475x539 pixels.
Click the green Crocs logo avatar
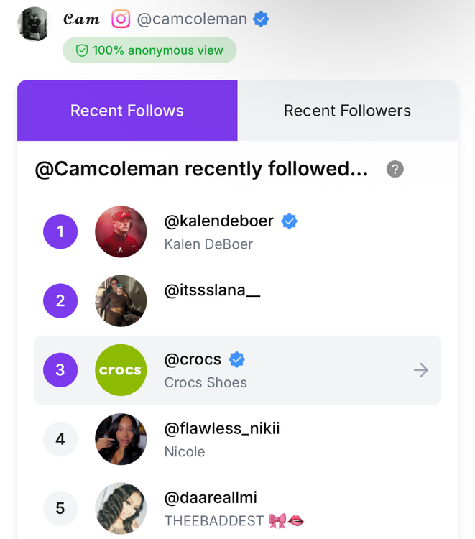121,370
